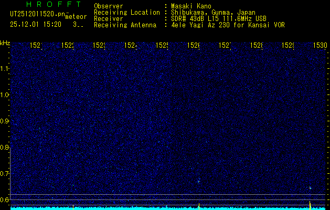Click the yellow intensity spike near 1530
Image resolution: width=330 pixels, height=210 pixels.
pyautogui.click(x=310, y=205)
